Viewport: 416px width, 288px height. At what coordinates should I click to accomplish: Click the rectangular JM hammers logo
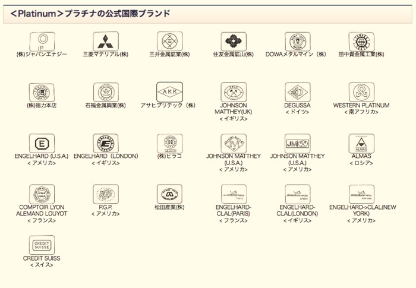[x=298, y=144]
